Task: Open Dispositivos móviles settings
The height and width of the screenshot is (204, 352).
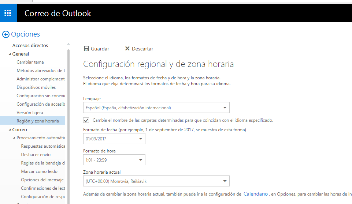Action: (x=36, y=87)
